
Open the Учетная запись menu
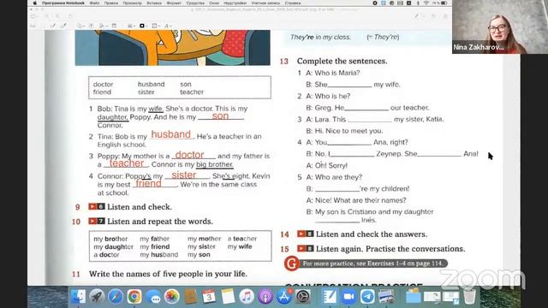(x=265, y=3)
